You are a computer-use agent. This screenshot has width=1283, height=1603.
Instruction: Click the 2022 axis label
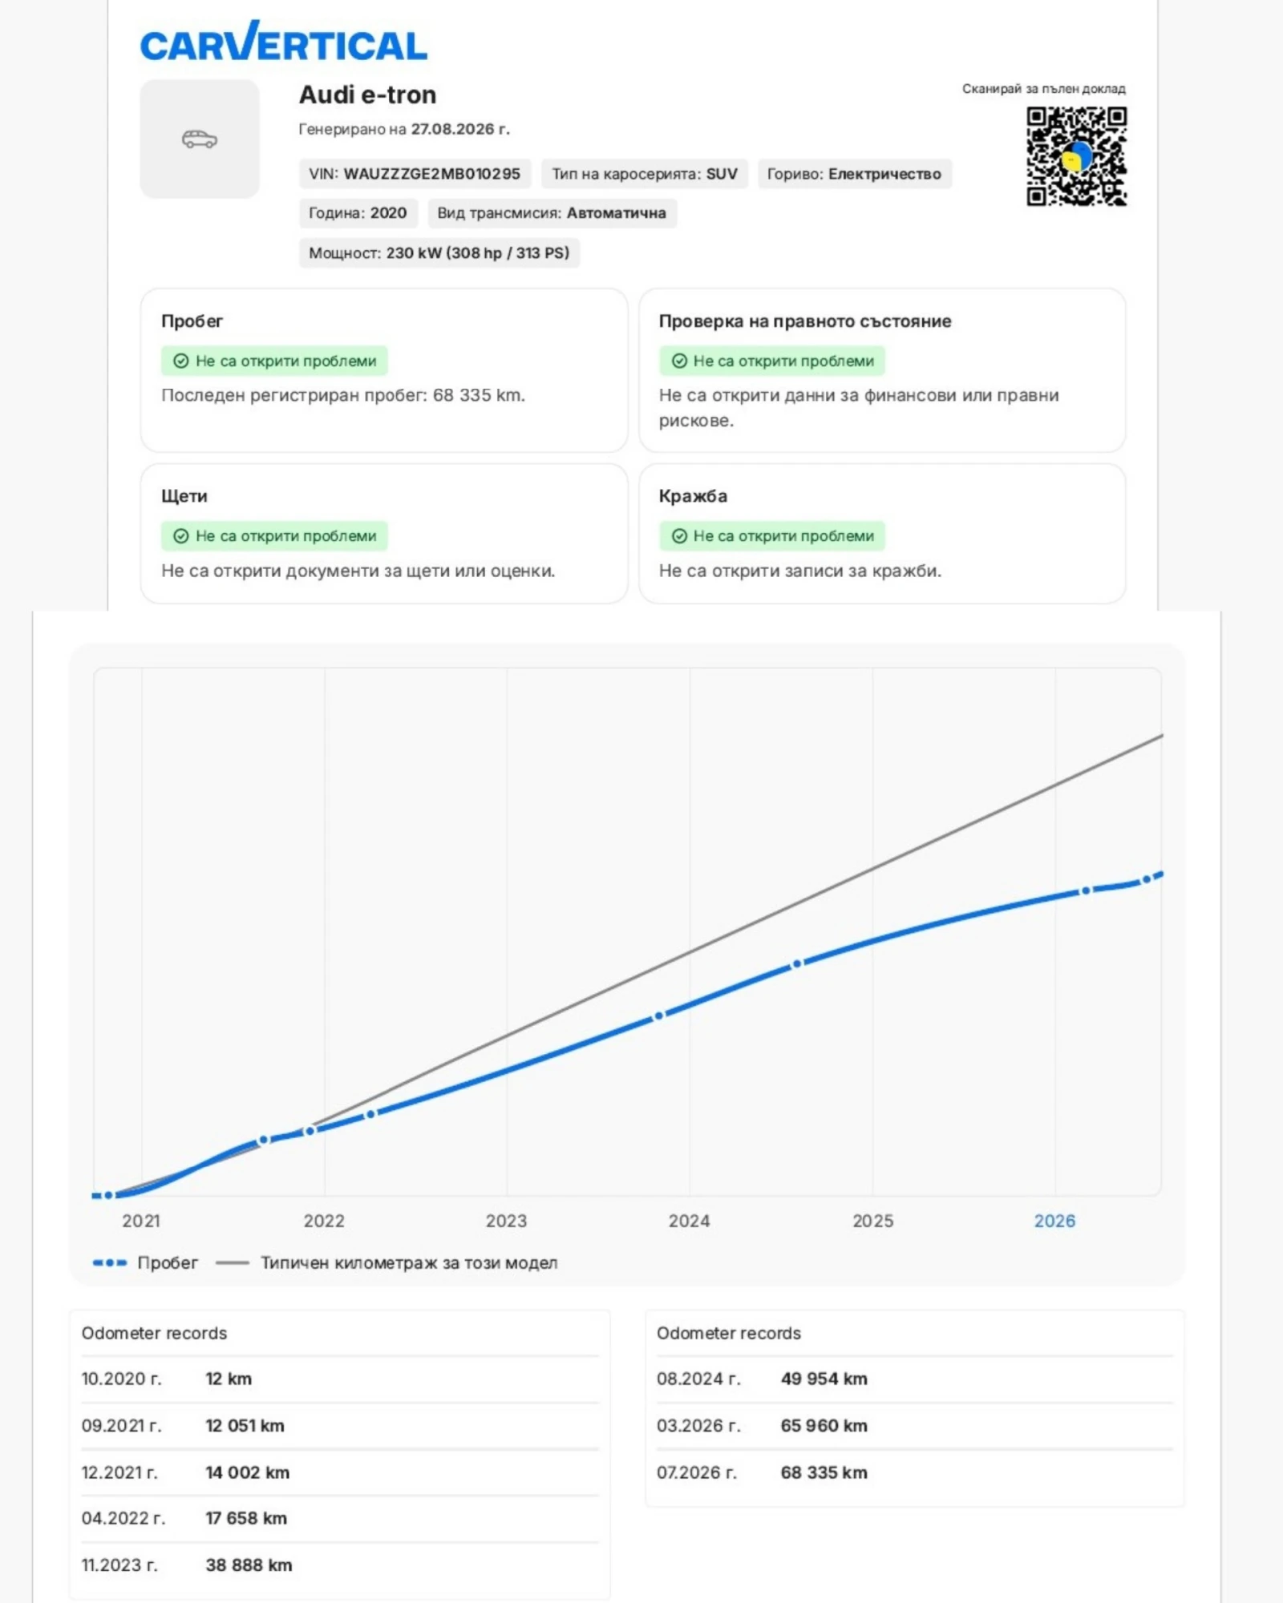coord(324,1221)
